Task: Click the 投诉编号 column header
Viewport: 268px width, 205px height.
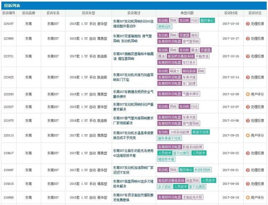Action: (x=9, y=13)
